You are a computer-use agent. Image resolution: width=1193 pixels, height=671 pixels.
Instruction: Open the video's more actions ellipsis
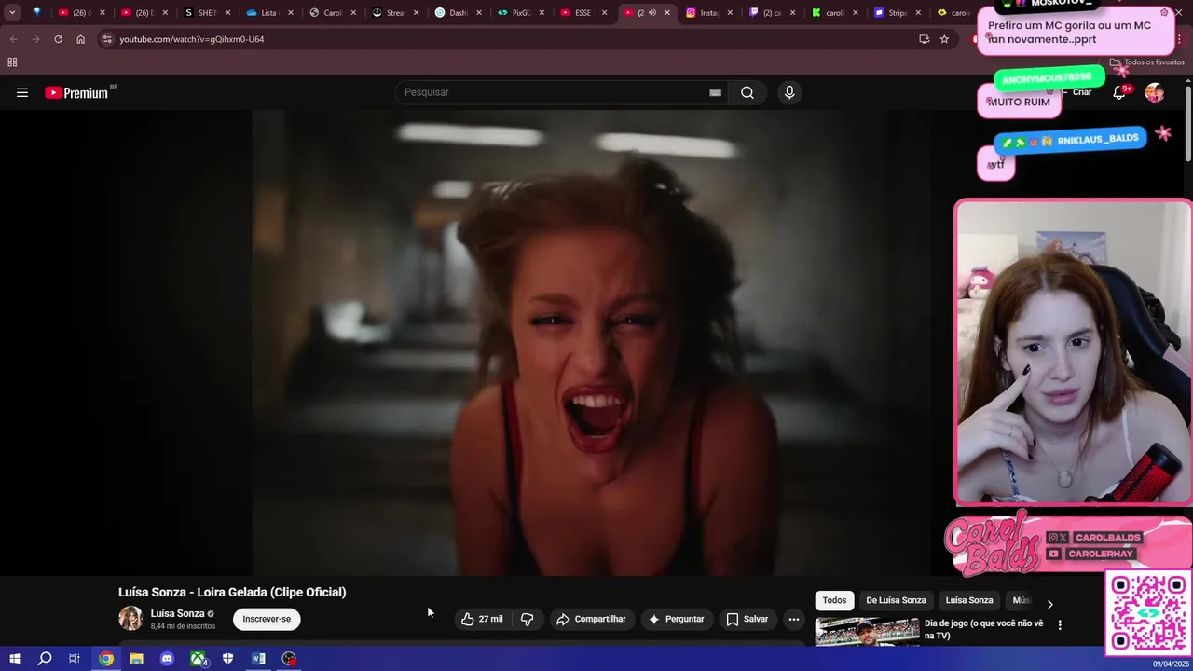coord(794,619)
